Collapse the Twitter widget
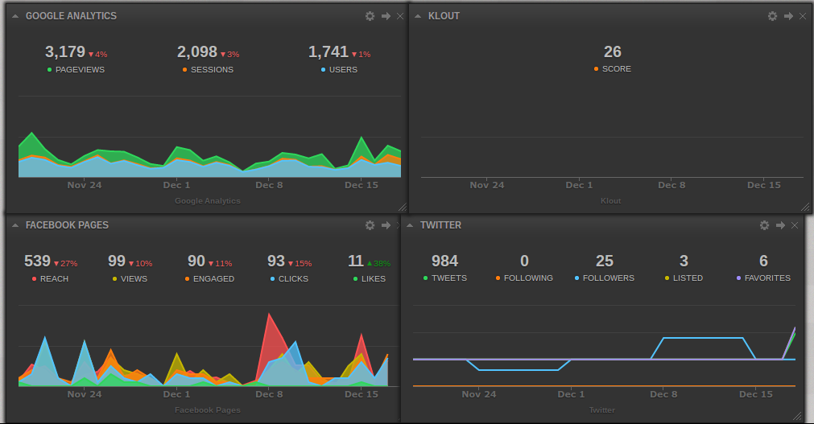 pyautogui.click(x=409, y=225)
